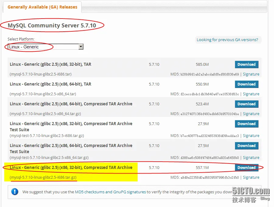
Task: Click MD5 value e3127407136bf493edbb63b9570104be
Action: click(209, 114)
